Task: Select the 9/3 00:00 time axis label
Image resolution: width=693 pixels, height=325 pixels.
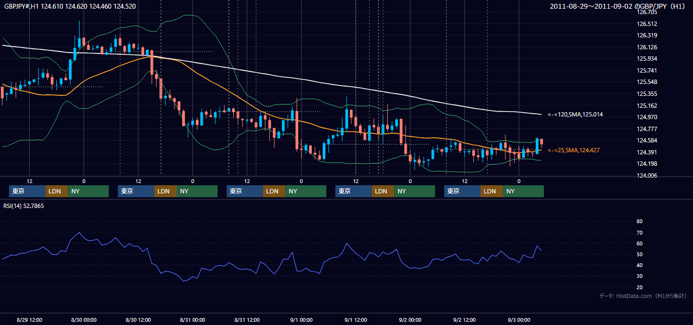Action: pos(519,320)
